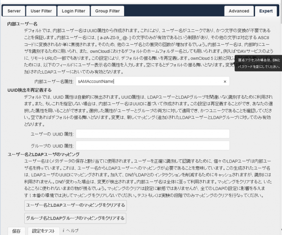The height and width of the screenshot is (235, 282).
Task: Open the ヘルプ link
Action: click(72, 231)
